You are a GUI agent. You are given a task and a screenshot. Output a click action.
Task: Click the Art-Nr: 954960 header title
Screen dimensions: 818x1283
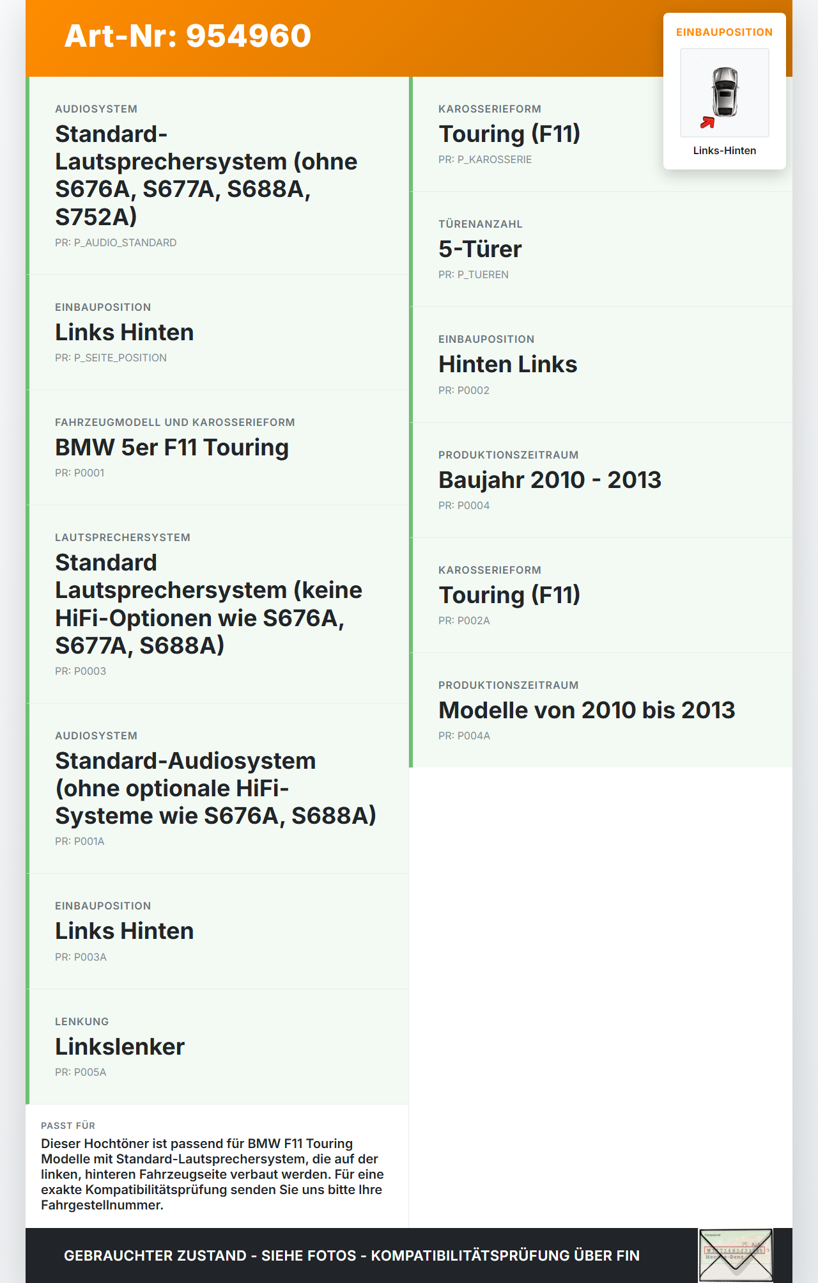point(188,36)
